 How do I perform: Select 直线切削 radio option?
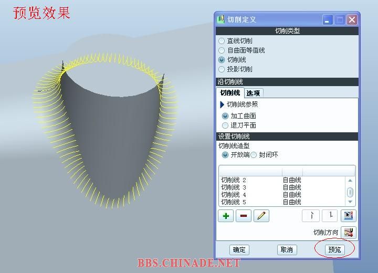222,41
